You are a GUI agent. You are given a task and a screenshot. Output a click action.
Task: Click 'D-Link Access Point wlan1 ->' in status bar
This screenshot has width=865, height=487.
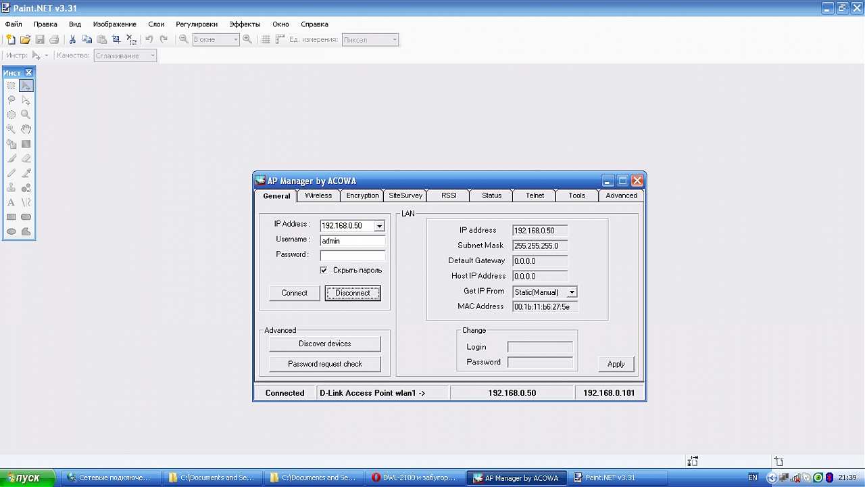(x=372, y=393)
